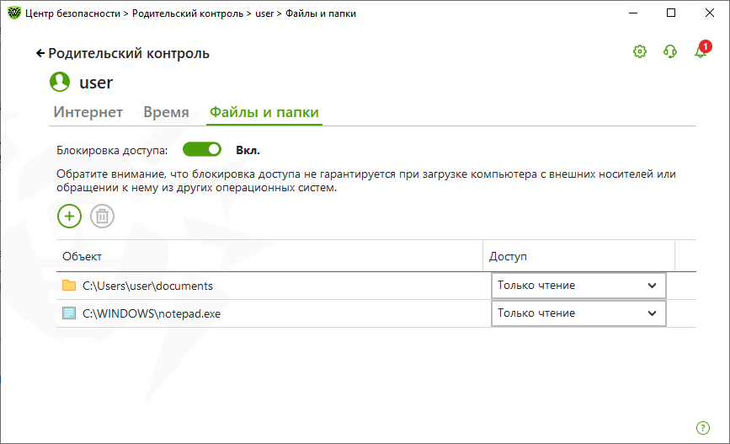
Task: Switch to the Время tab
Action: coord(166,112)
